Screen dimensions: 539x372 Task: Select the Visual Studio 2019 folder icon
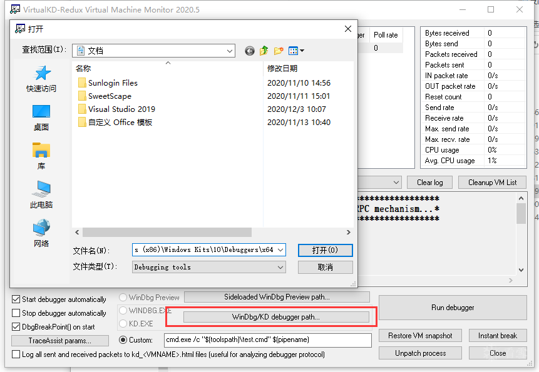(x=82, y=109)
